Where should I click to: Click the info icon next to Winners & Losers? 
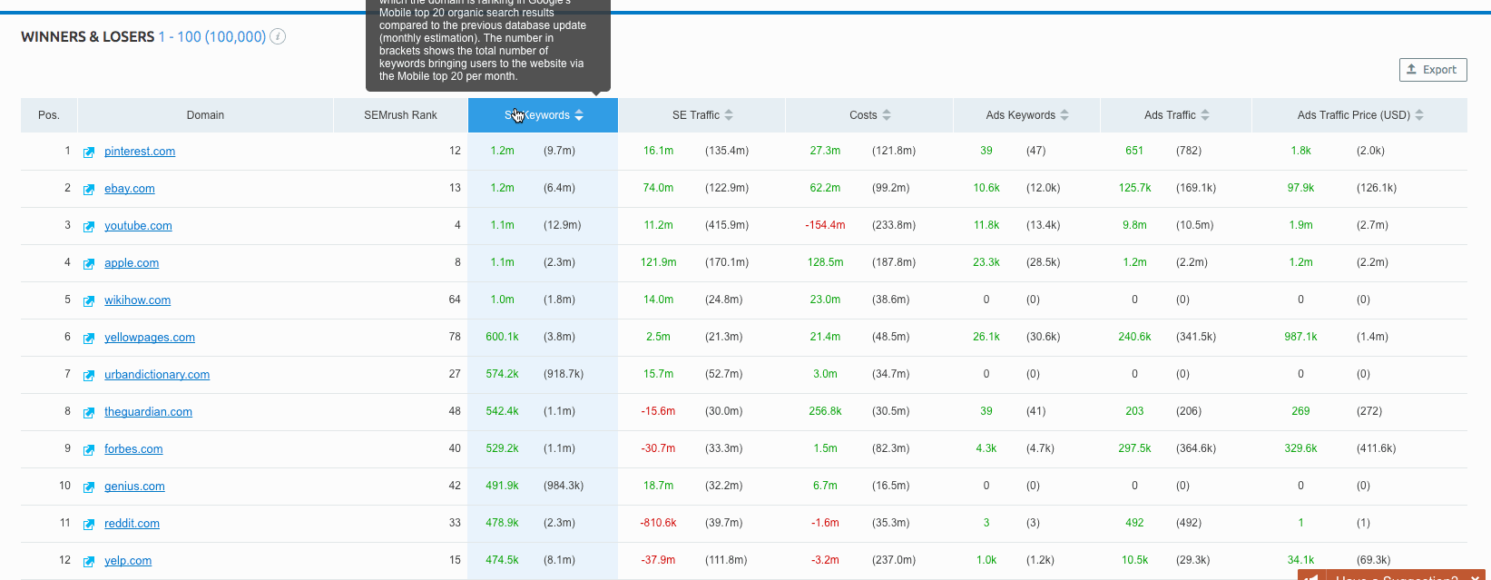click(x=279, y=37)
